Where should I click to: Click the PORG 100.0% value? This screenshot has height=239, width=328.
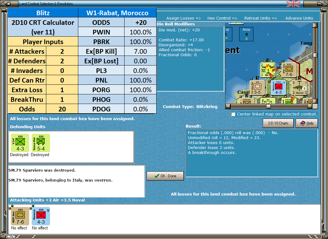point(140,90)
